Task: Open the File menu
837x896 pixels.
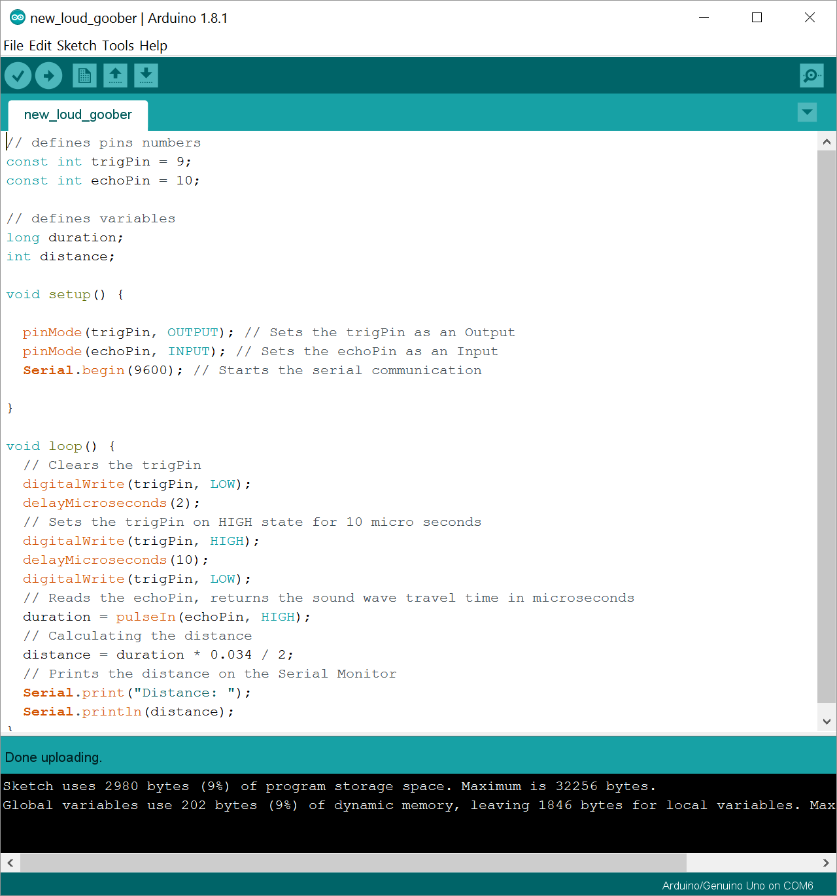Action: click(x=13, y=46)
